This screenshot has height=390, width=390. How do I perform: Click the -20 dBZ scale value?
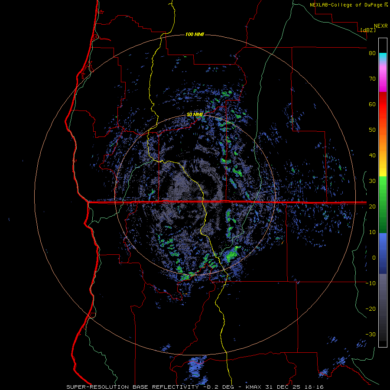tap(370, 309)
